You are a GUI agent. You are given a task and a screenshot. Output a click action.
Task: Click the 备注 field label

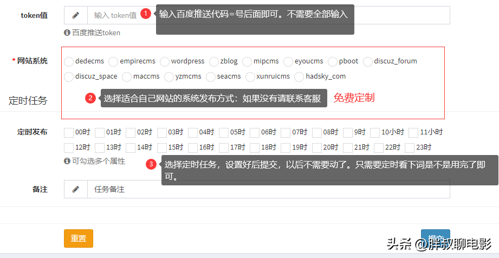click(40, 189)
